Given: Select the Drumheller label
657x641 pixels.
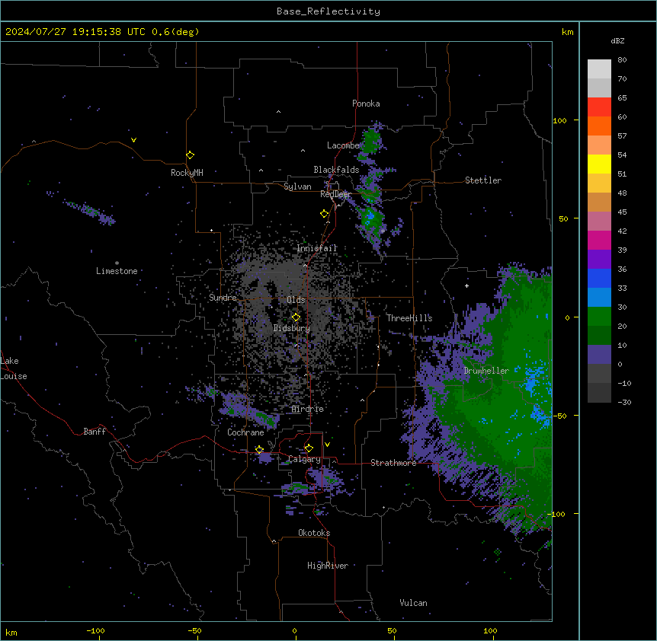Looking at the screenshot, I should (486, 371).
